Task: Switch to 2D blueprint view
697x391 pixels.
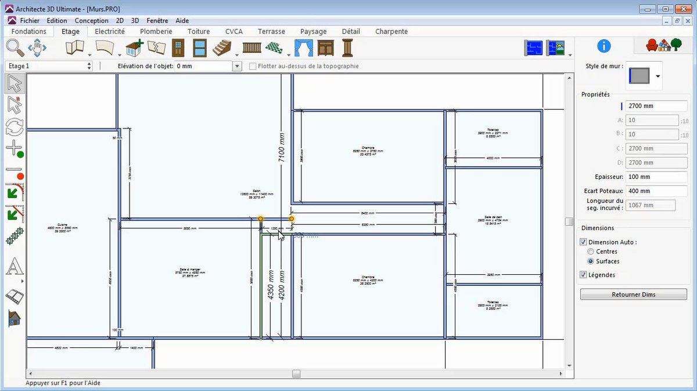Action: [533, 48]
